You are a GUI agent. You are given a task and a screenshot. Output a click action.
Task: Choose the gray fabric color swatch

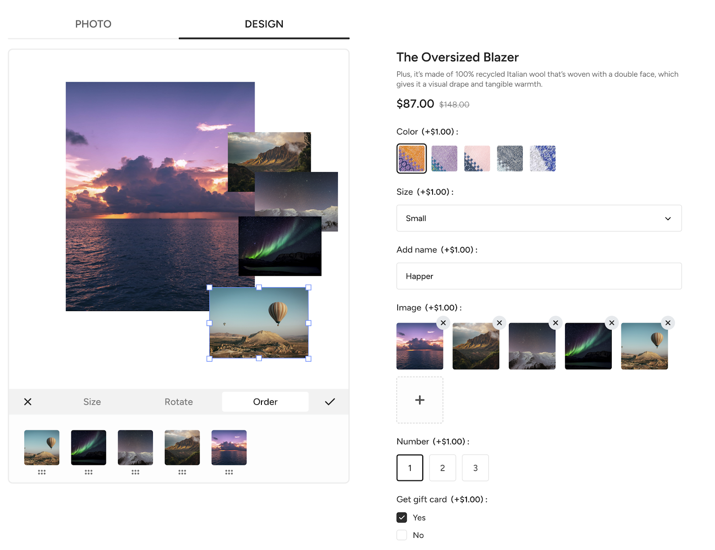(510, 158)
